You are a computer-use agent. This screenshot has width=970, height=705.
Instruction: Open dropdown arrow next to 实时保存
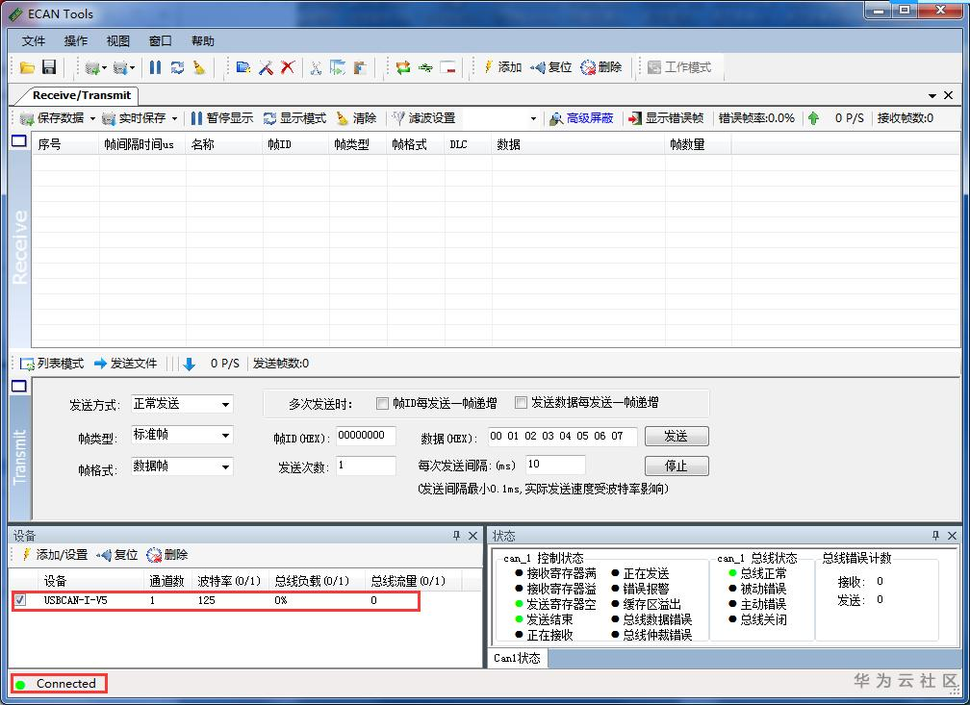[174, 118]
